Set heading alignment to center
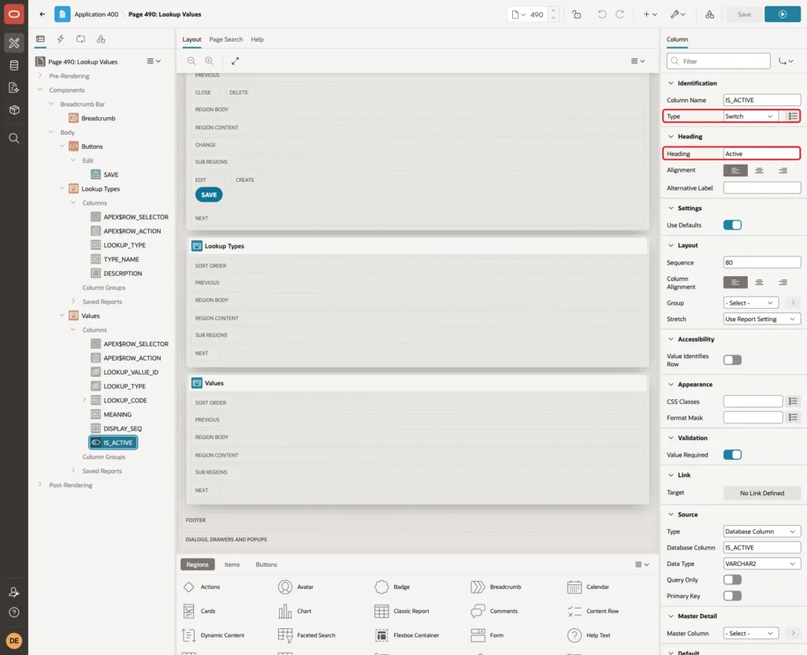Image resolution: width=807 pixels, height=655 pixels. pyautogui.click(x=759, y=170)
